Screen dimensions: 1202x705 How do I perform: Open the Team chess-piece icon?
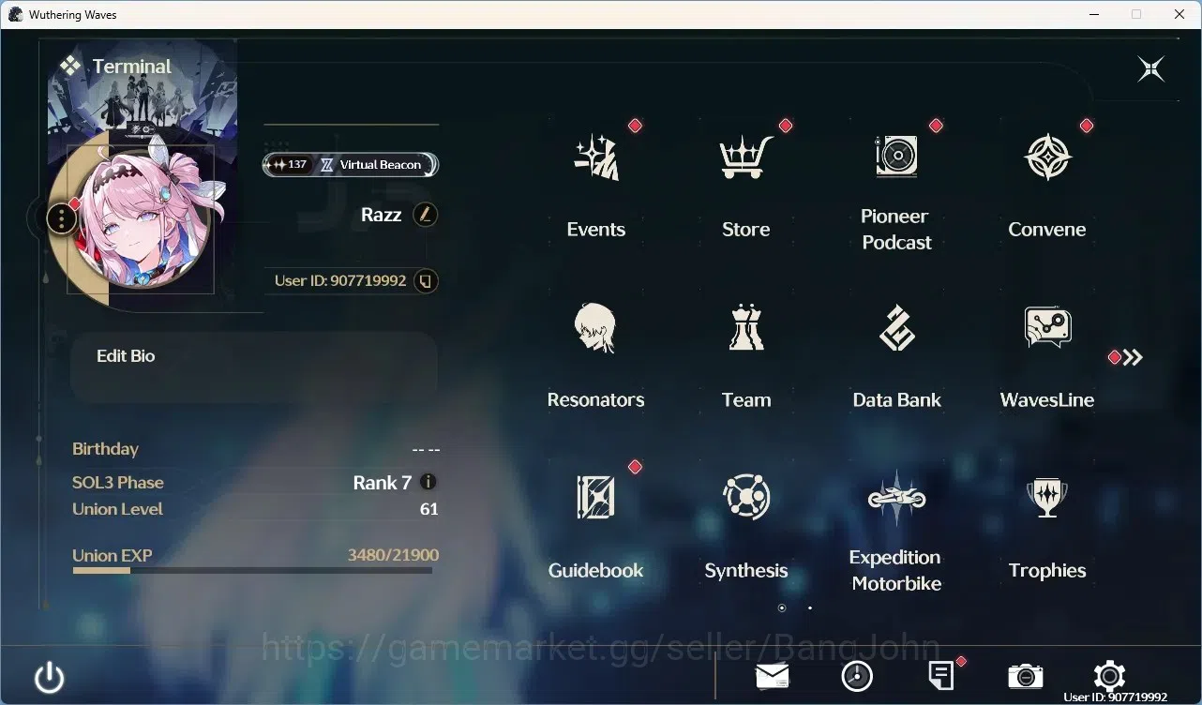[746, 327]
